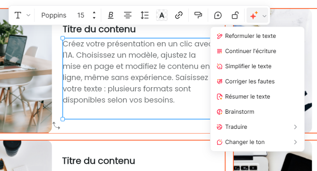Click the Changer le ton icon
This screenshot has height=171, width=317.
click(x=220, y=142)
